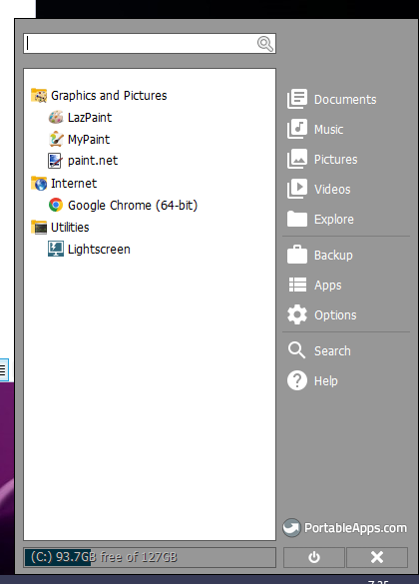Open the Options menu label
The height and width of the screenshot is (584, 419).
[335, 315]
